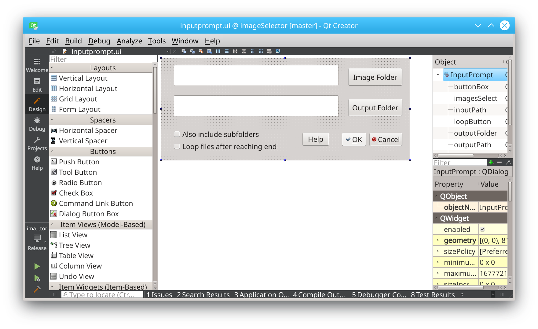Add a dynamic property with plus icon
The height and width of the screenshot is (329, 538).
click(491, 162)
